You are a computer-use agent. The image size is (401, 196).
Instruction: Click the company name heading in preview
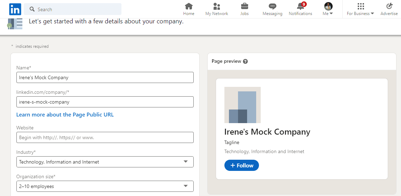tap(267, 132)
